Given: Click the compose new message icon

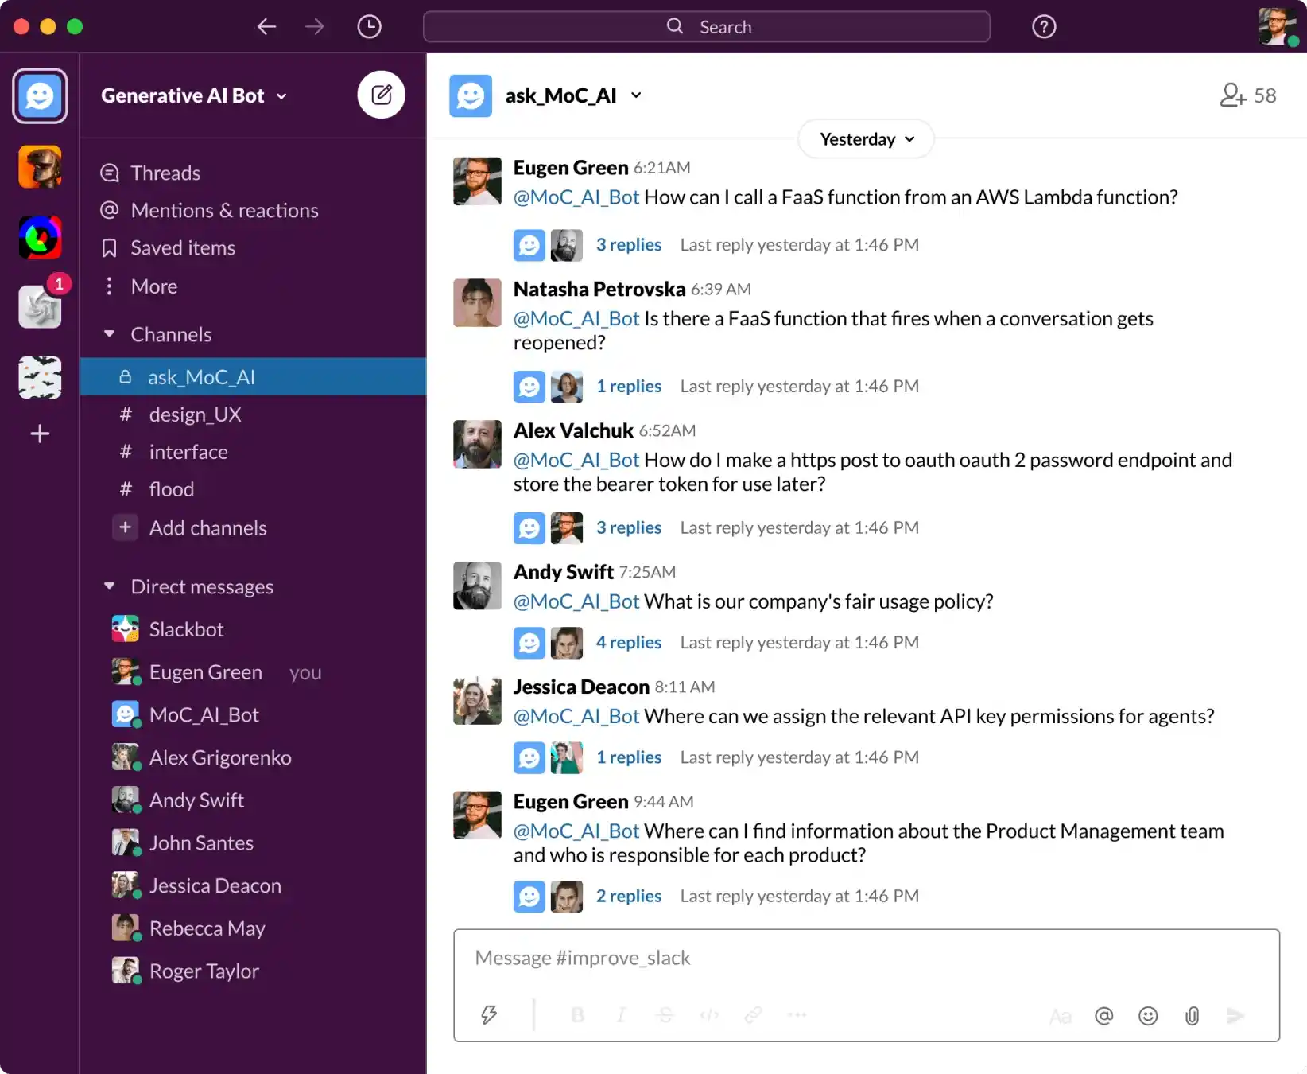Looking at the screenshot, I should tap(382, 95).
